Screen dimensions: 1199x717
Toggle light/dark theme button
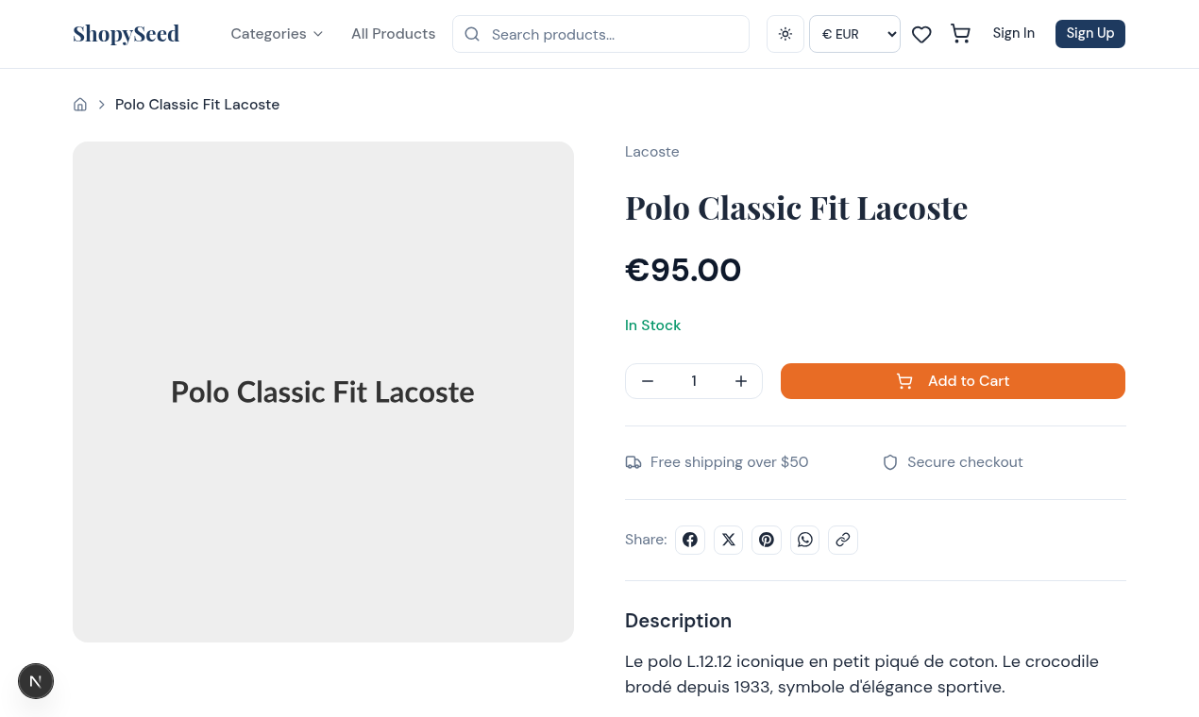coord(785,34)
